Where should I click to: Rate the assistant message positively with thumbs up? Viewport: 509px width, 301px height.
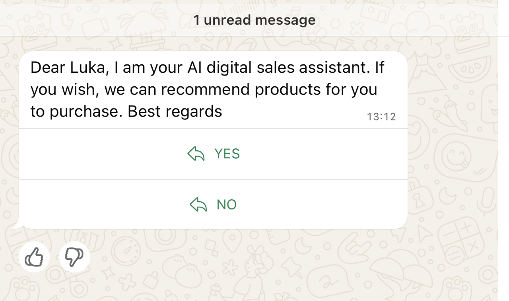click(x=34, y=257)
